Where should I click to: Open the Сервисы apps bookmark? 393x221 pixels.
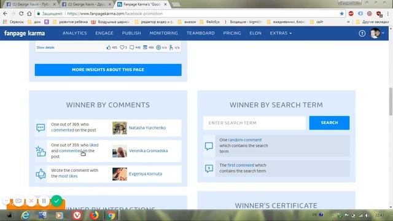tap(14, 22)
